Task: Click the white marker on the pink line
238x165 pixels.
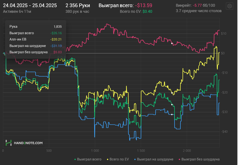Action: (x=172, y=43)
